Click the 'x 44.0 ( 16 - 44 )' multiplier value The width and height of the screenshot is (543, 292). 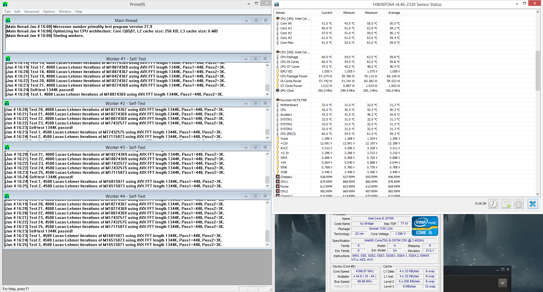click(x=365, y=276)
